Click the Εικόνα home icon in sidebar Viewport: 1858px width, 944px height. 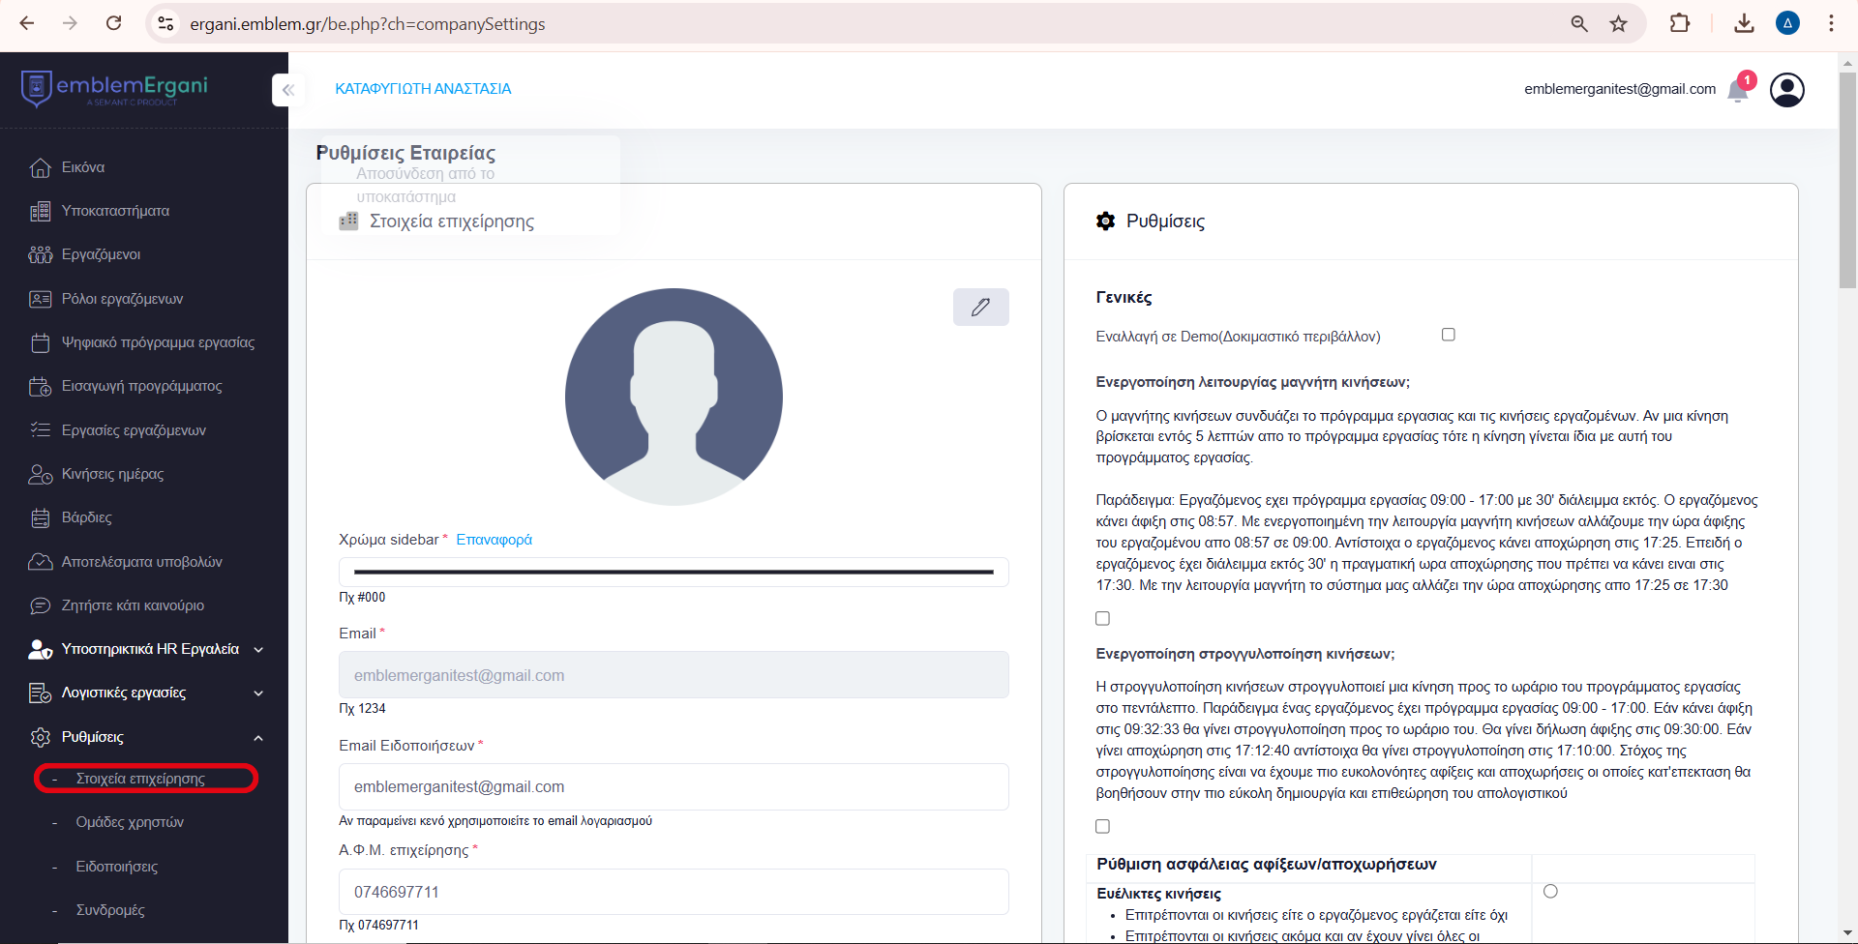point(41,168)
